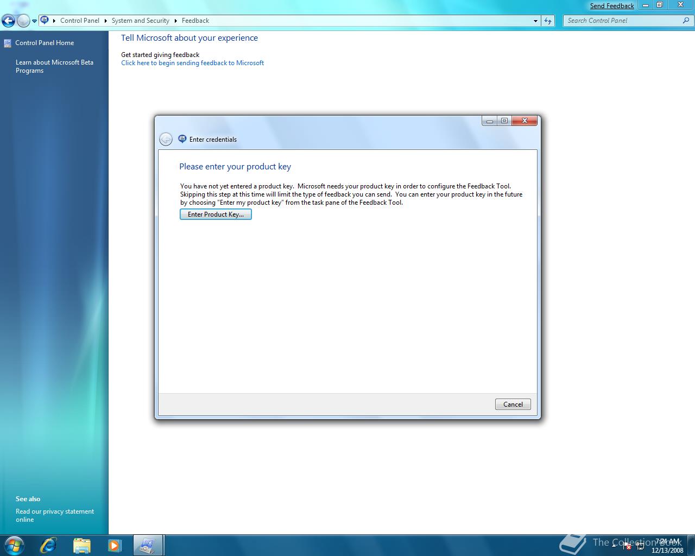Select Feedback in the breadcrumb
The height and width of the screenshot is (556, 695).
point(195,21)
